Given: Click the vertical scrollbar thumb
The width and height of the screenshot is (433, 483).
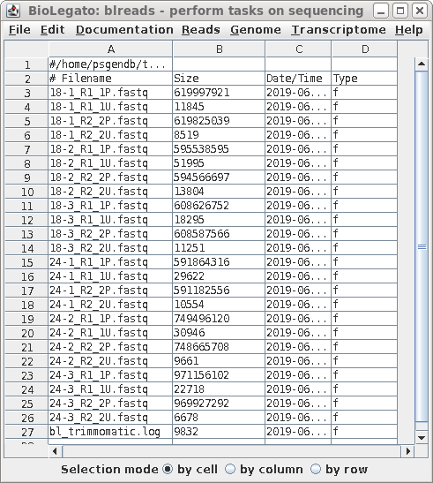Looking at the screenshot, I should pos(422,246).
